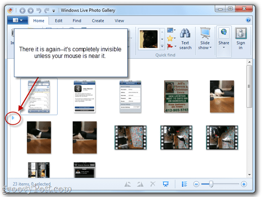Select the Quick find person face thumbnail
The width and height of the screenshot is (262, 197).
(149, 39)
